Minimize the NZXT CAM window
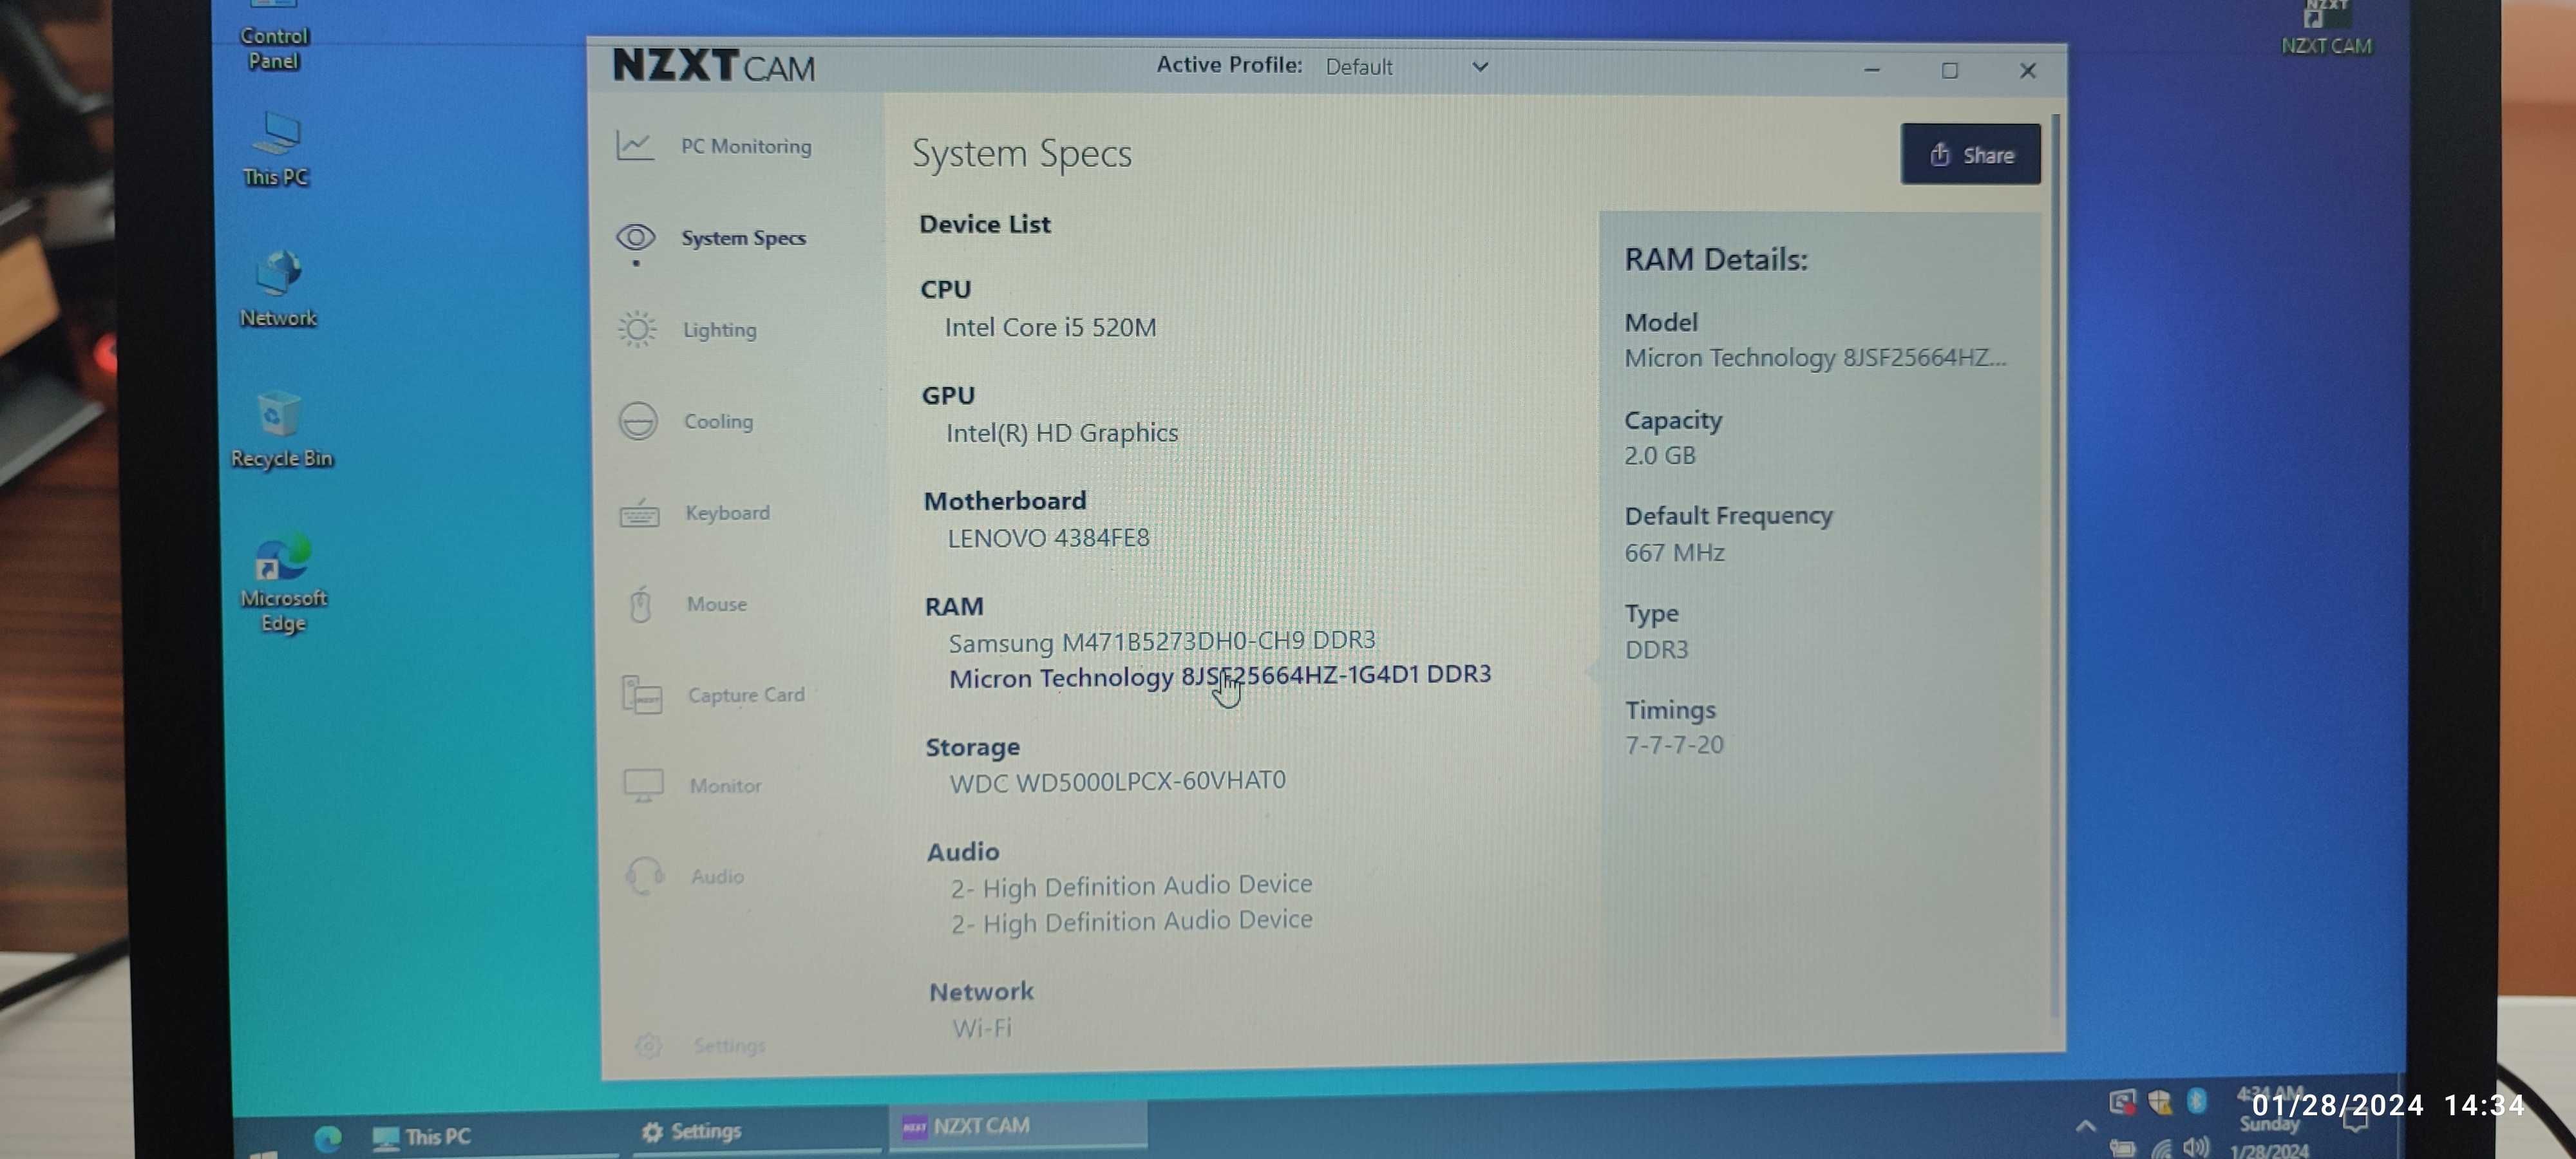Screen dimensions: 2576x1159 coord(1872,70)
